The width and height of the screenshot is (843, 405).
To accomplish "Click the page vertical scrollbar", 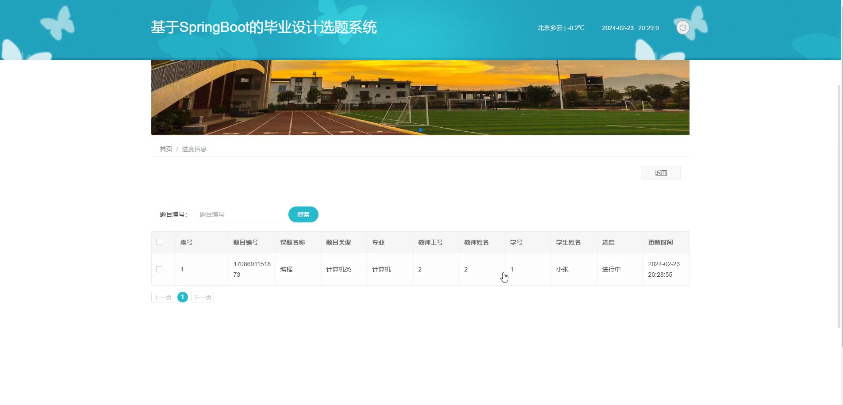I will pyautogui.click(x=839, y=206).
